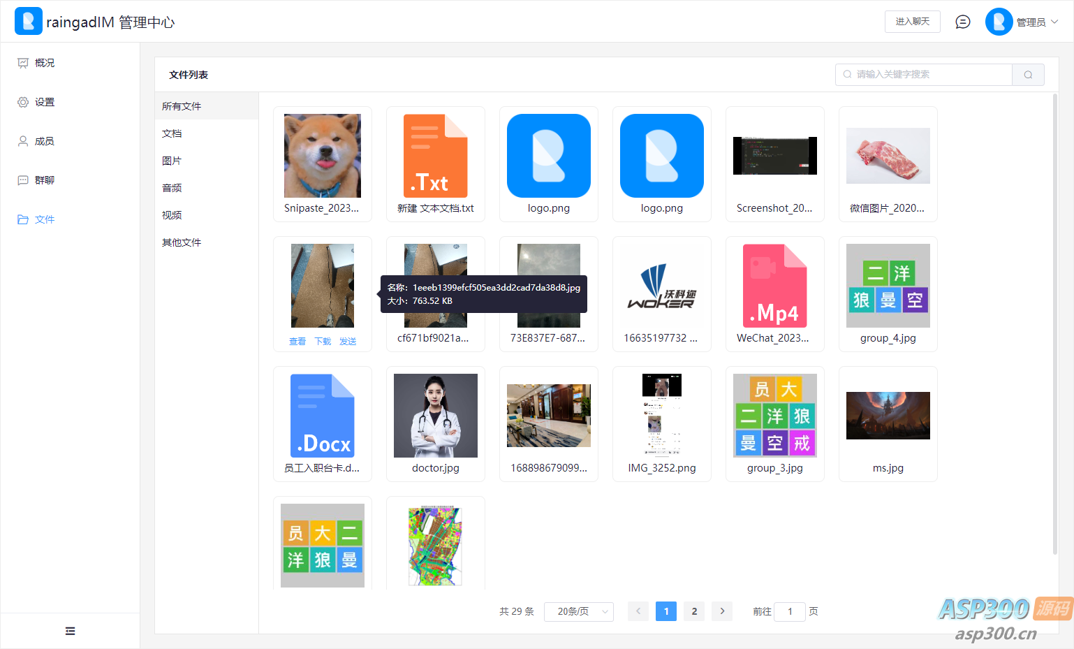Filter by 文档 category
Viewport: 1074px width, 649px height.
tap(207, 133)
